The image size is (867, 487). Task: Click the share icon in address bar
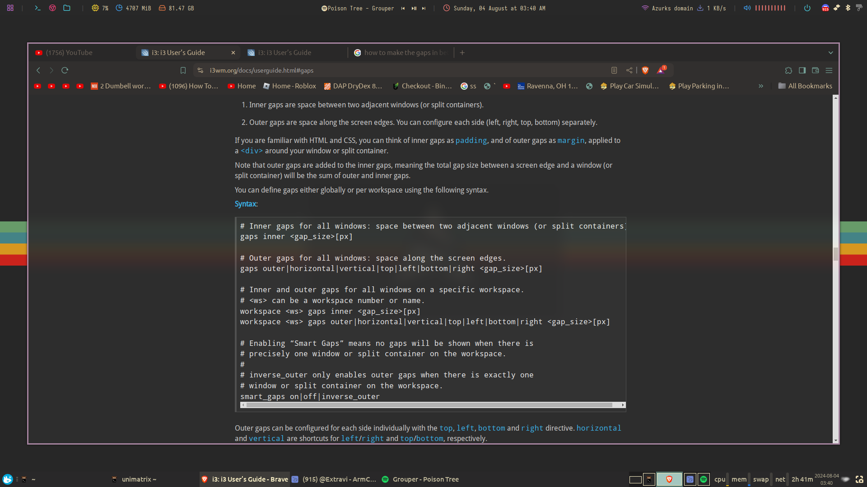629,70
